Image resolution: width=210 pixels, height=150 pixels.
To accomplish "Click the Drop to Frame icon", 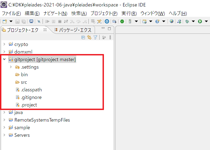I will pos(93,21).
